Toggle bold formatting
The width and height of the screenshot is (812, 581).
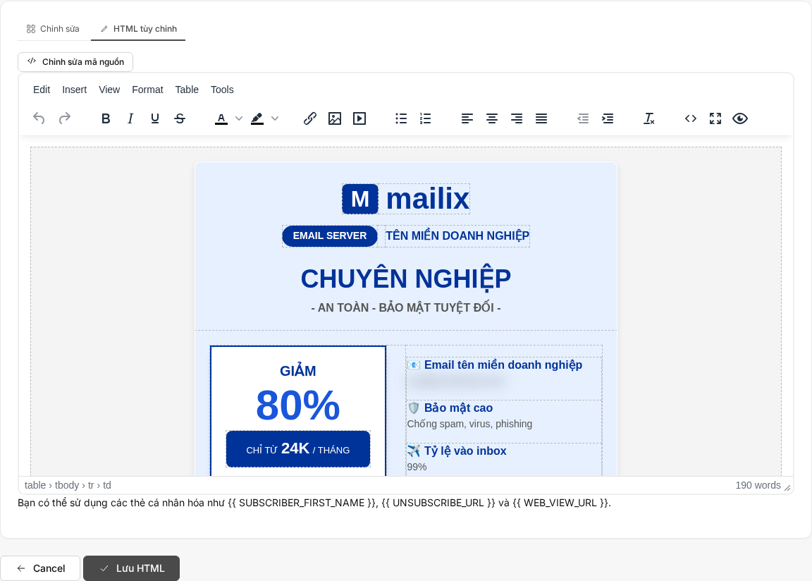point(106,118)
